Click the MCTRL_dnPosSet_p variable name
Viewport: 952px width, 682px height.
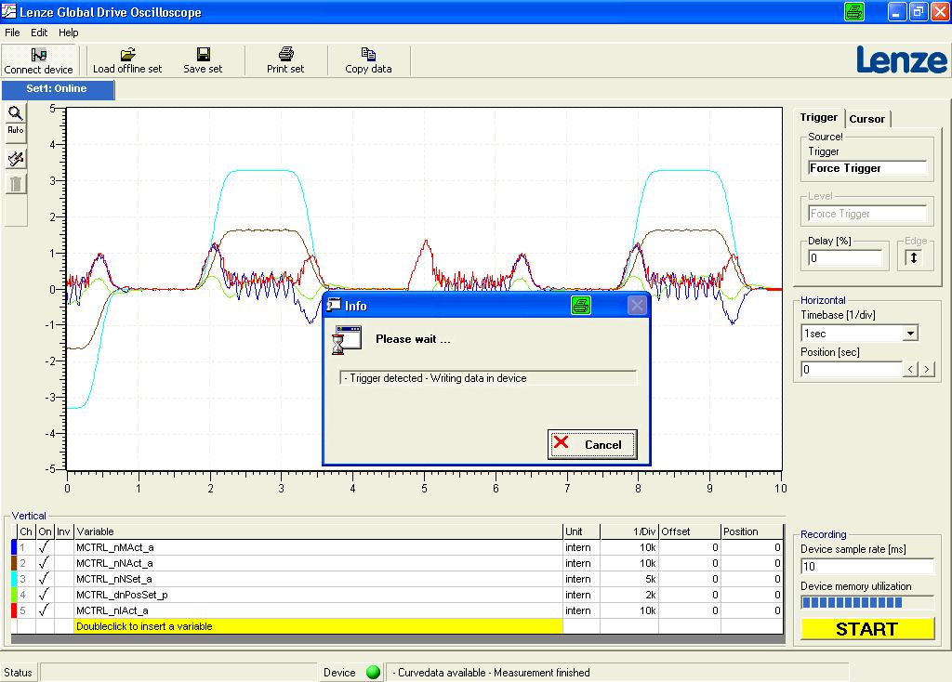[122, 595]
